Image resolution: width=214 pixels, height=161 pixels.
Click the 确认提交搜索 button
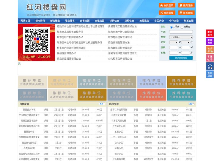181,58
